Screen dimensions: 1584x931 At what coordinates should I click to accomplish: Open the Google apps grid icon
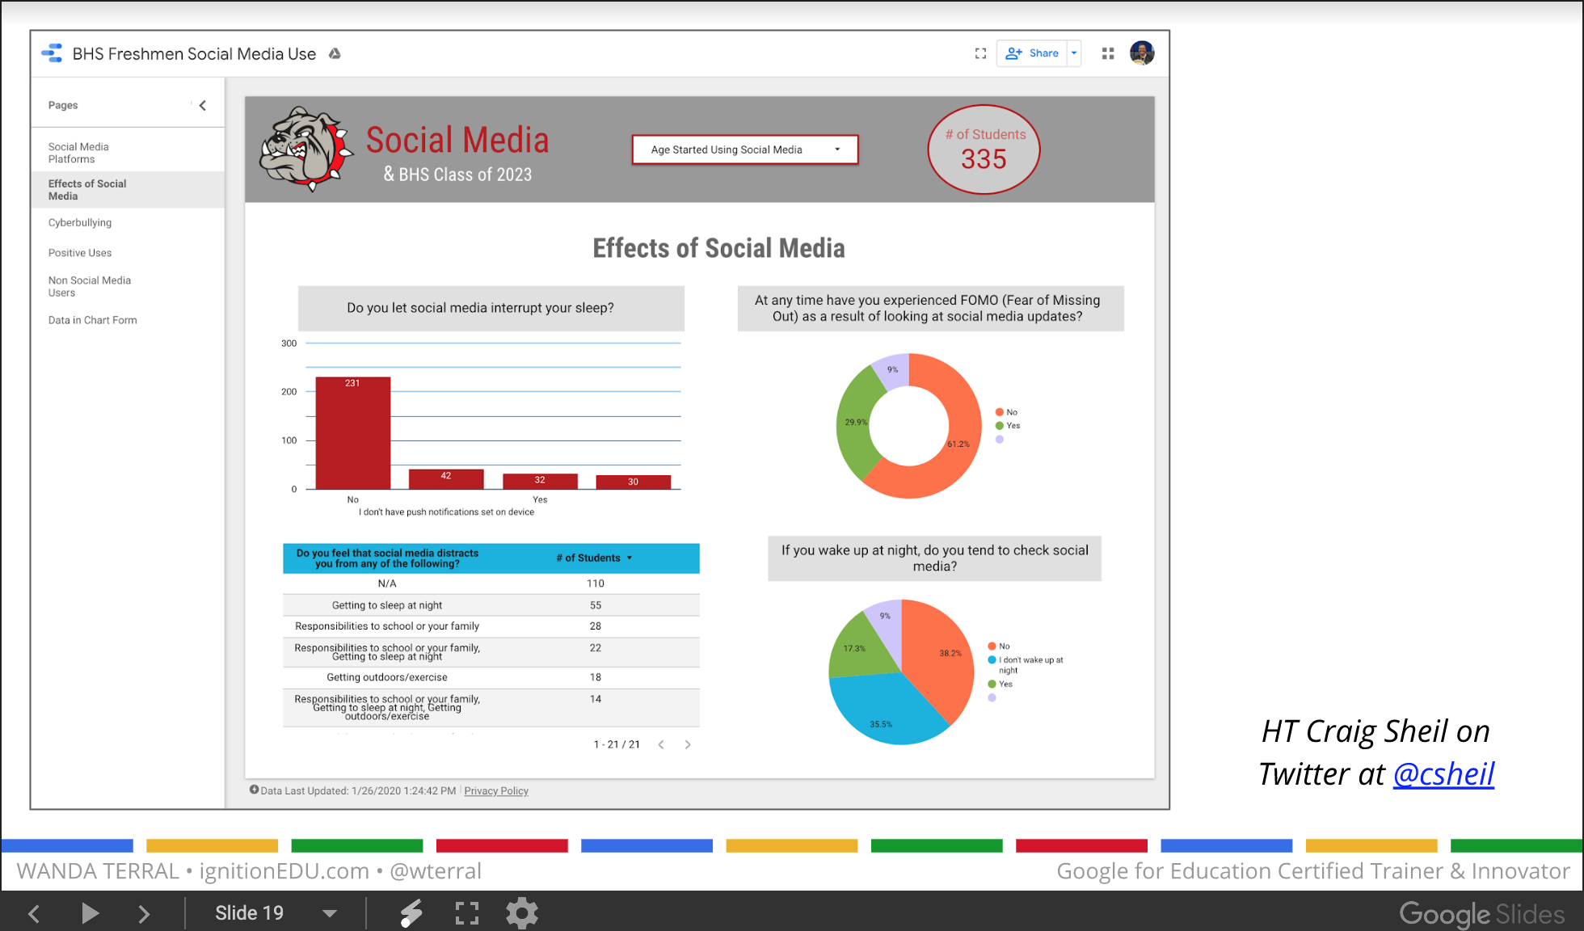(x=1108, y=53)
